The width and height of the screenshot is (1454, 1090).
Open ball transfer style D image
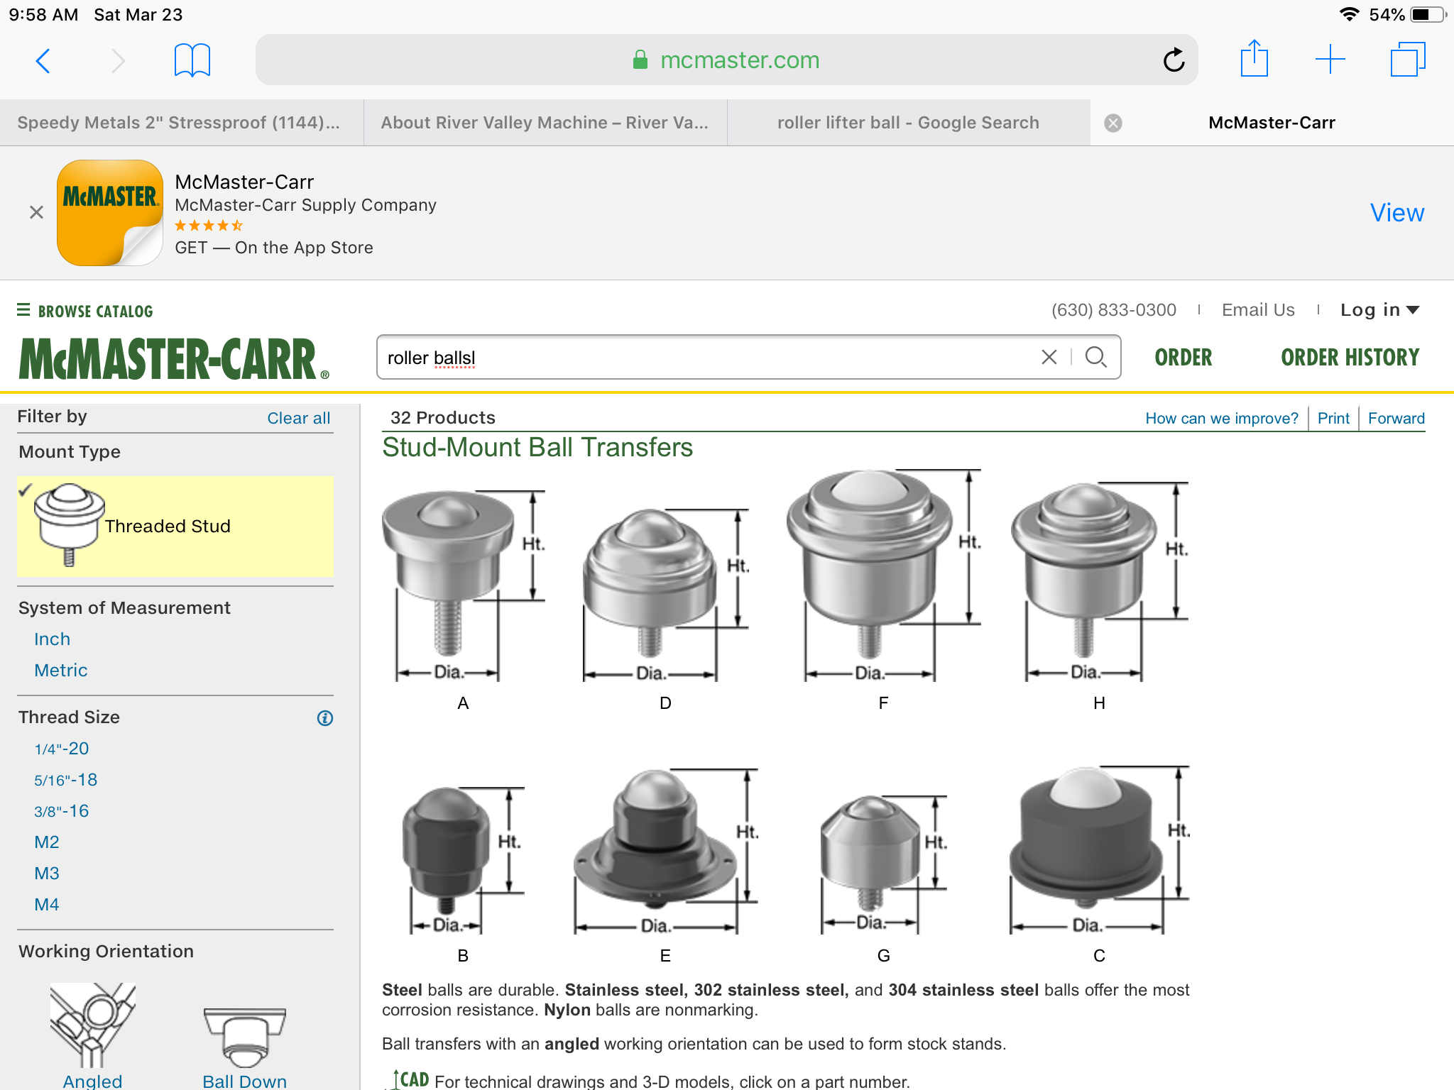pos(665,595)
